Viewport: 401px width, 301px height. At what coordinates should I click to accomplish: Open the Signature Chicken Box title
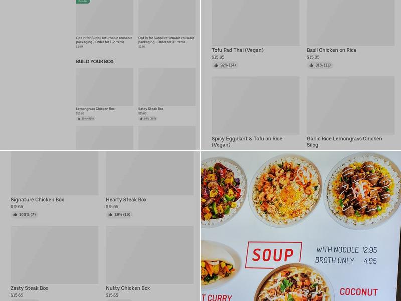(x=37, y=200)
